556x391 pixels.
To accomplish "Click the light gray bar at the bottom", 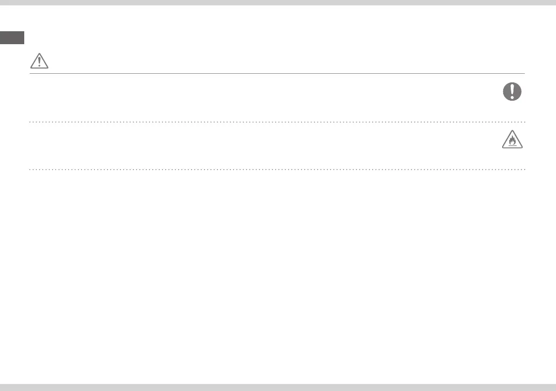I will [x=278, y=387].
